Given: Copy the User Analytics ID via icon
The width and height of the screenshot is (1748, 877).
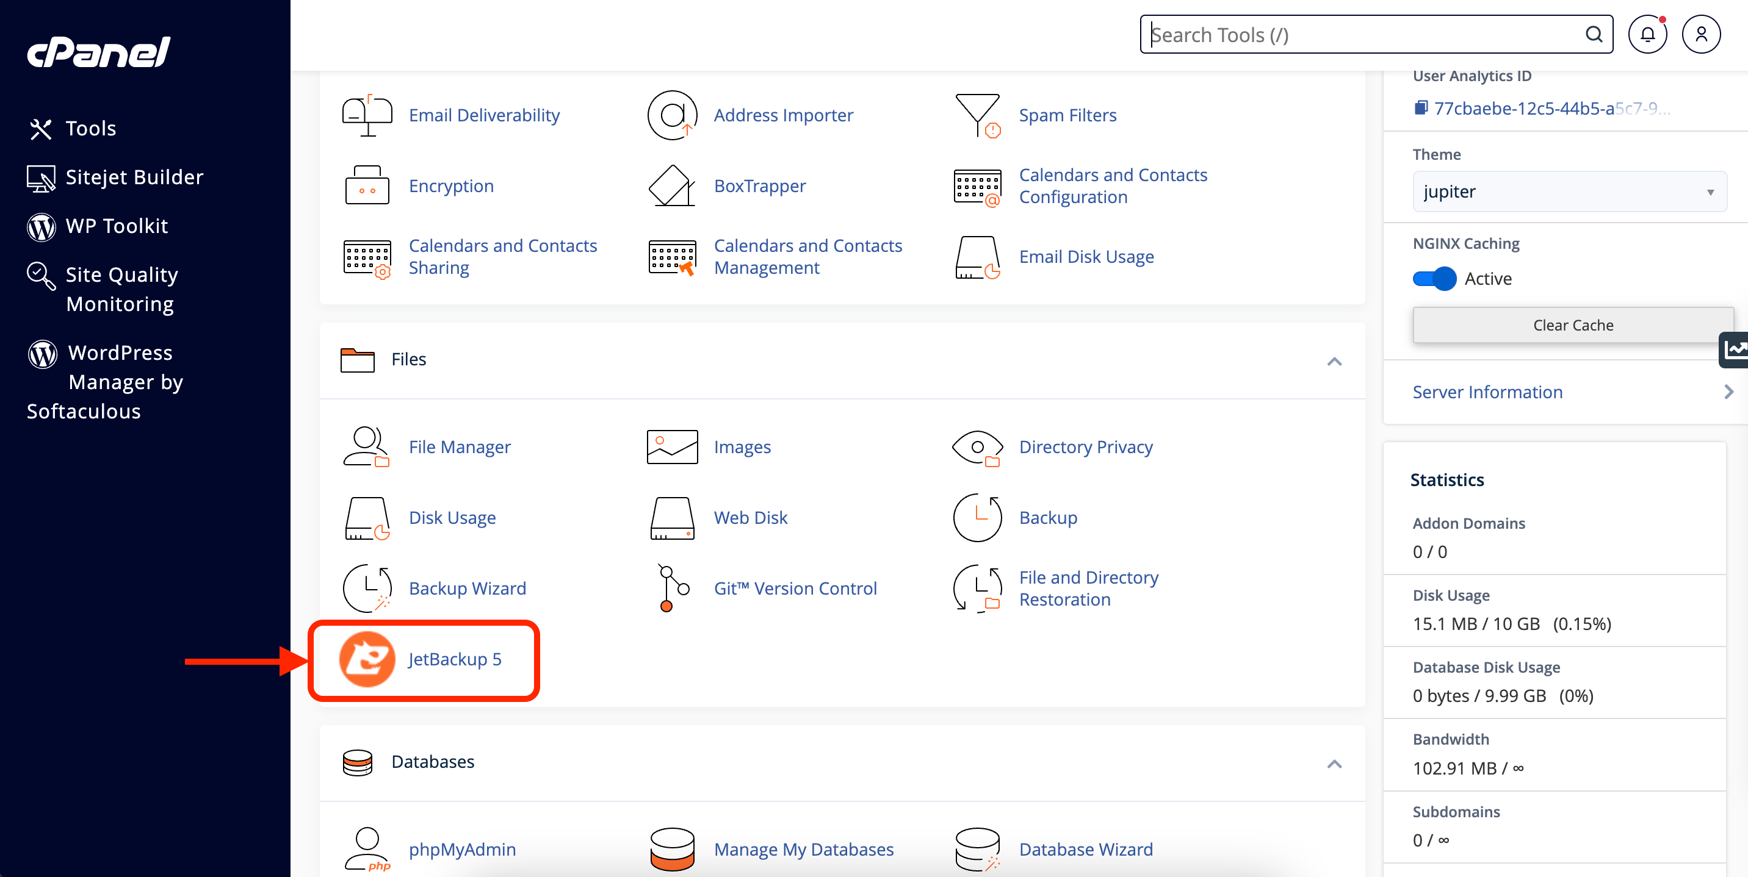Looking at the screenshot, I should tap(1420, 108).
